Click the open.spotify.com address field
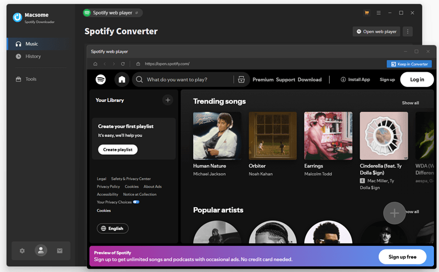Image resolution: width=439 pixels, height=272 pixels. point(167,64)
